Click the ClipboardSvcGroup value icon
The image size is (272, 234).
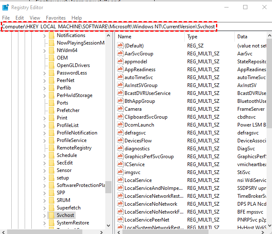(120, 117)
